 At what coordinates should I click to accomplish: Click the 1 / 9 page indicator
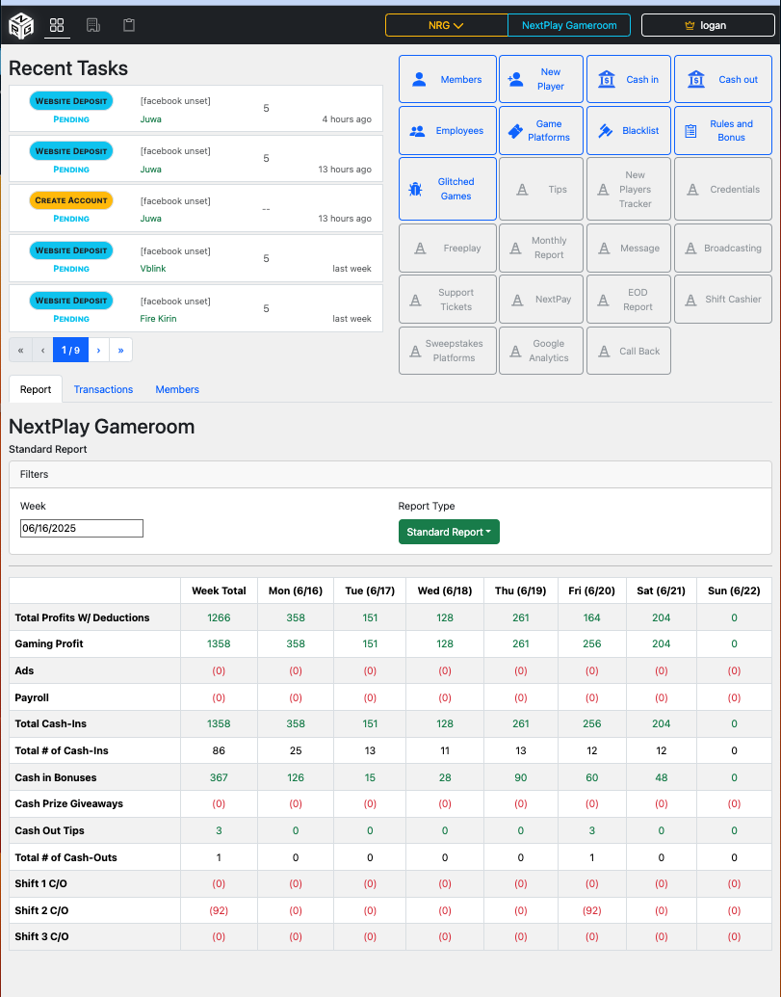coord(70,350)
